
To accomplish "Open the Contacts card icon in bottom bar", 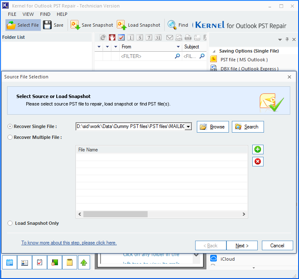I will 25,262.
